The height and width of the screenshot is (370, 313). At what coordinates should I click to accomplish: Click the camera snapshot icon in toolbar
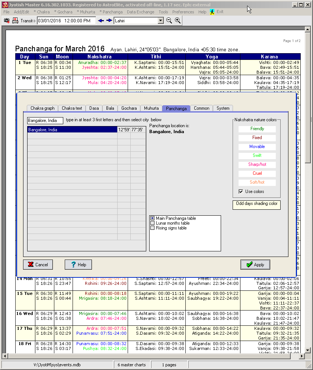tap(7, 21)
